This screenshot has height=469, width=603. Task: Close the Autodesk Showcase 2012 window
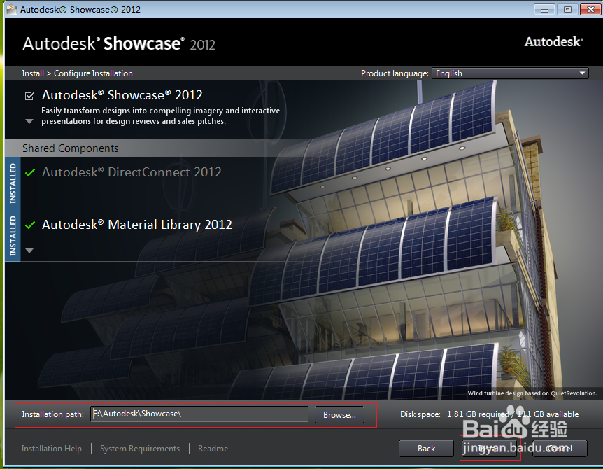pos(590,10)
